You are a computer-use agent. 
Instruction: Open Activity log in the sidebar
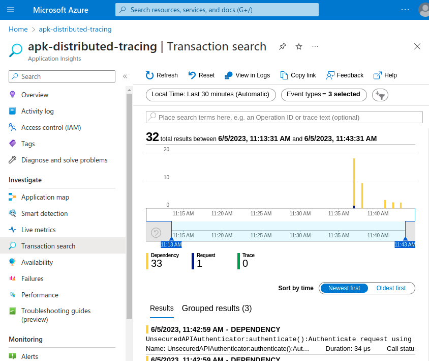(x=63, y=111)
